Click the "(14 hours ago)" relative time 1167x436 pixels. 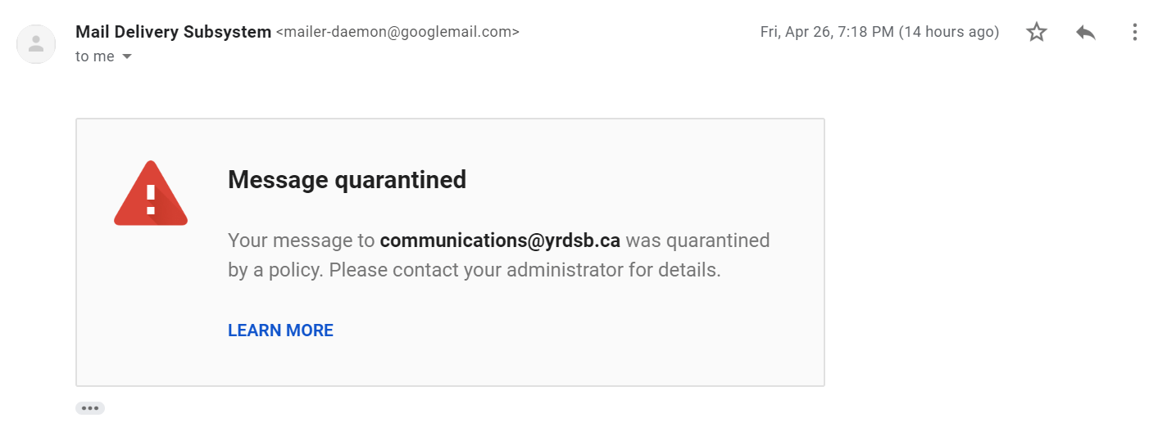(x=949, y=32)
